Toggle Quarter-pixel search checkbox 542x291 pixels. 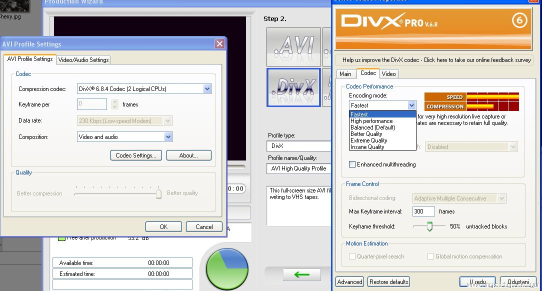(352, 256)
